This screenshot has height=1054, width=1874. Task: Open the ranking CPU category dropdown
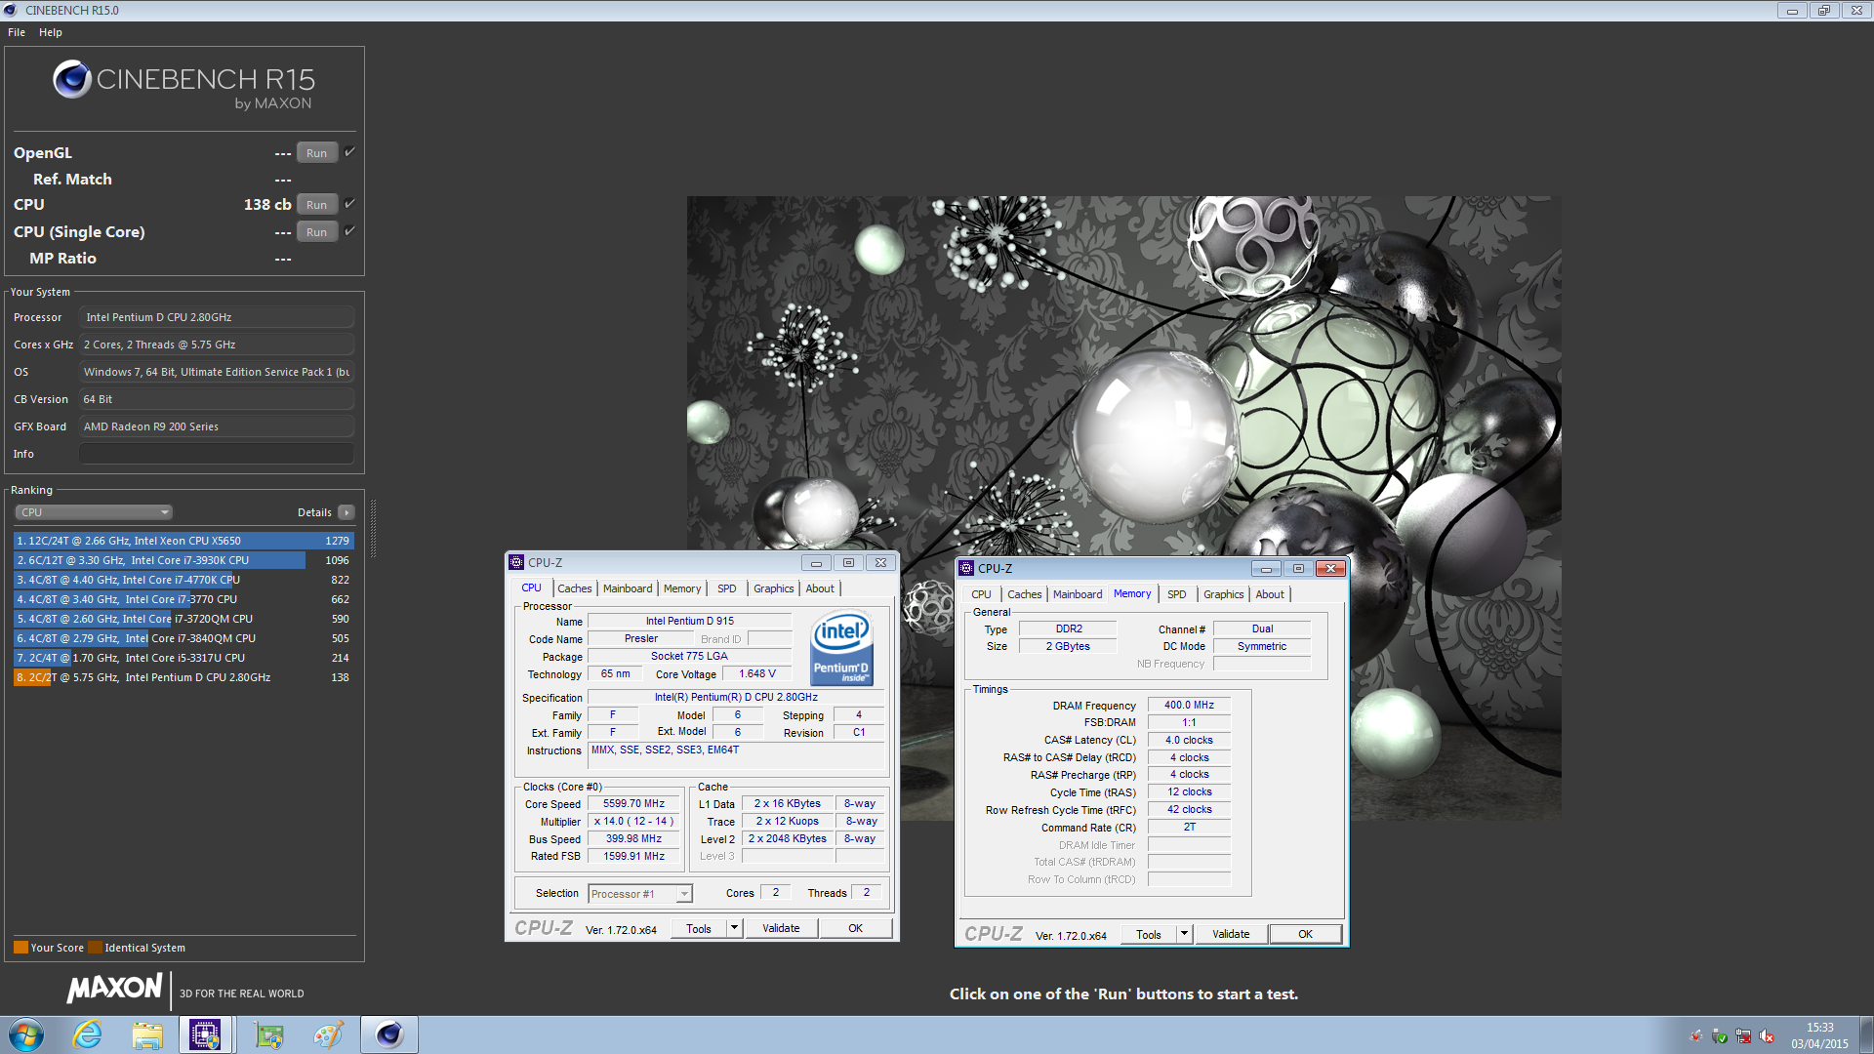[94, 512]
